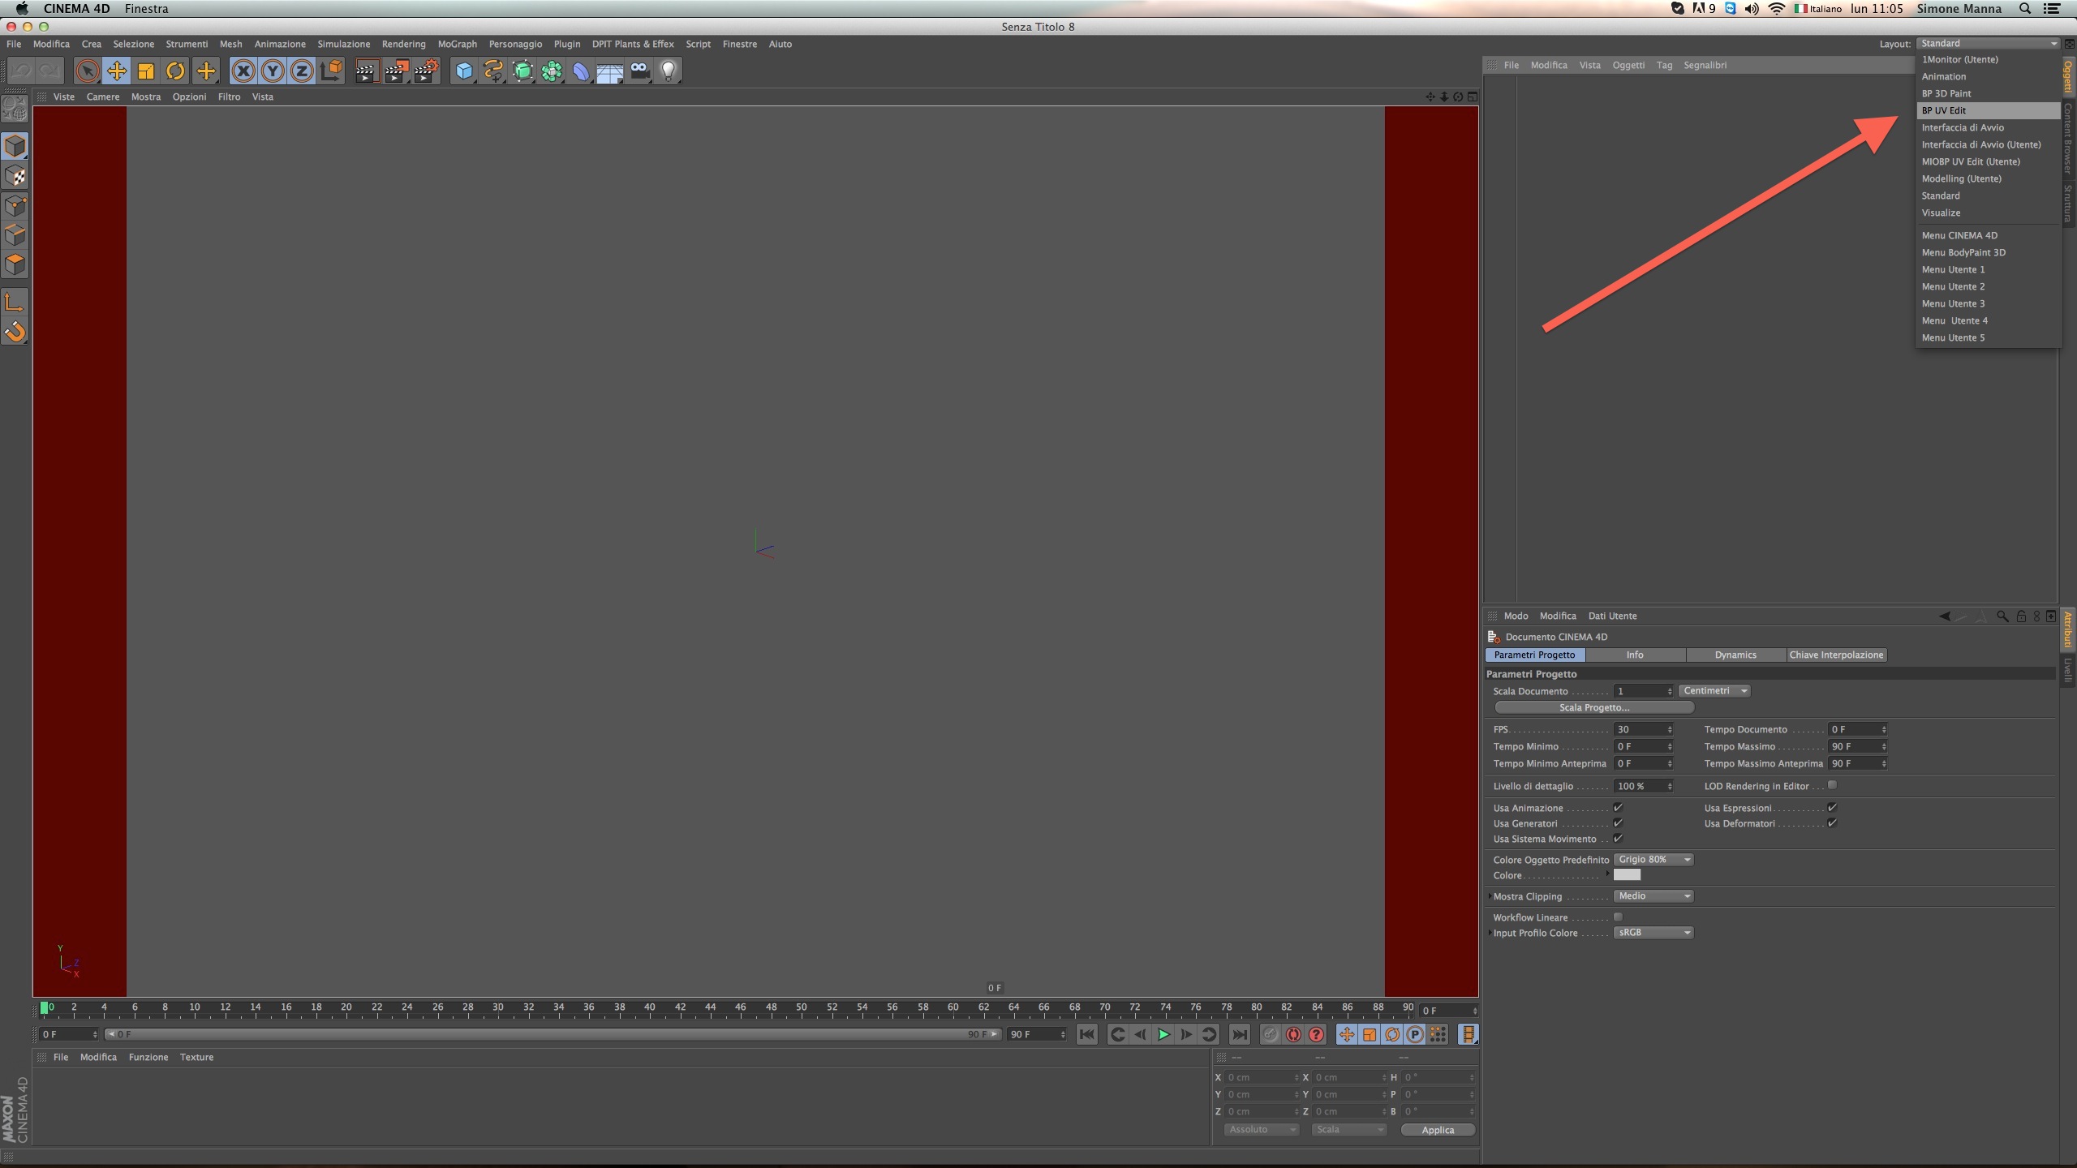The height and width of the screenshot is (1168, 2077).
Task: Disable the Usa Animazione checkbox
Action: 1618,808
